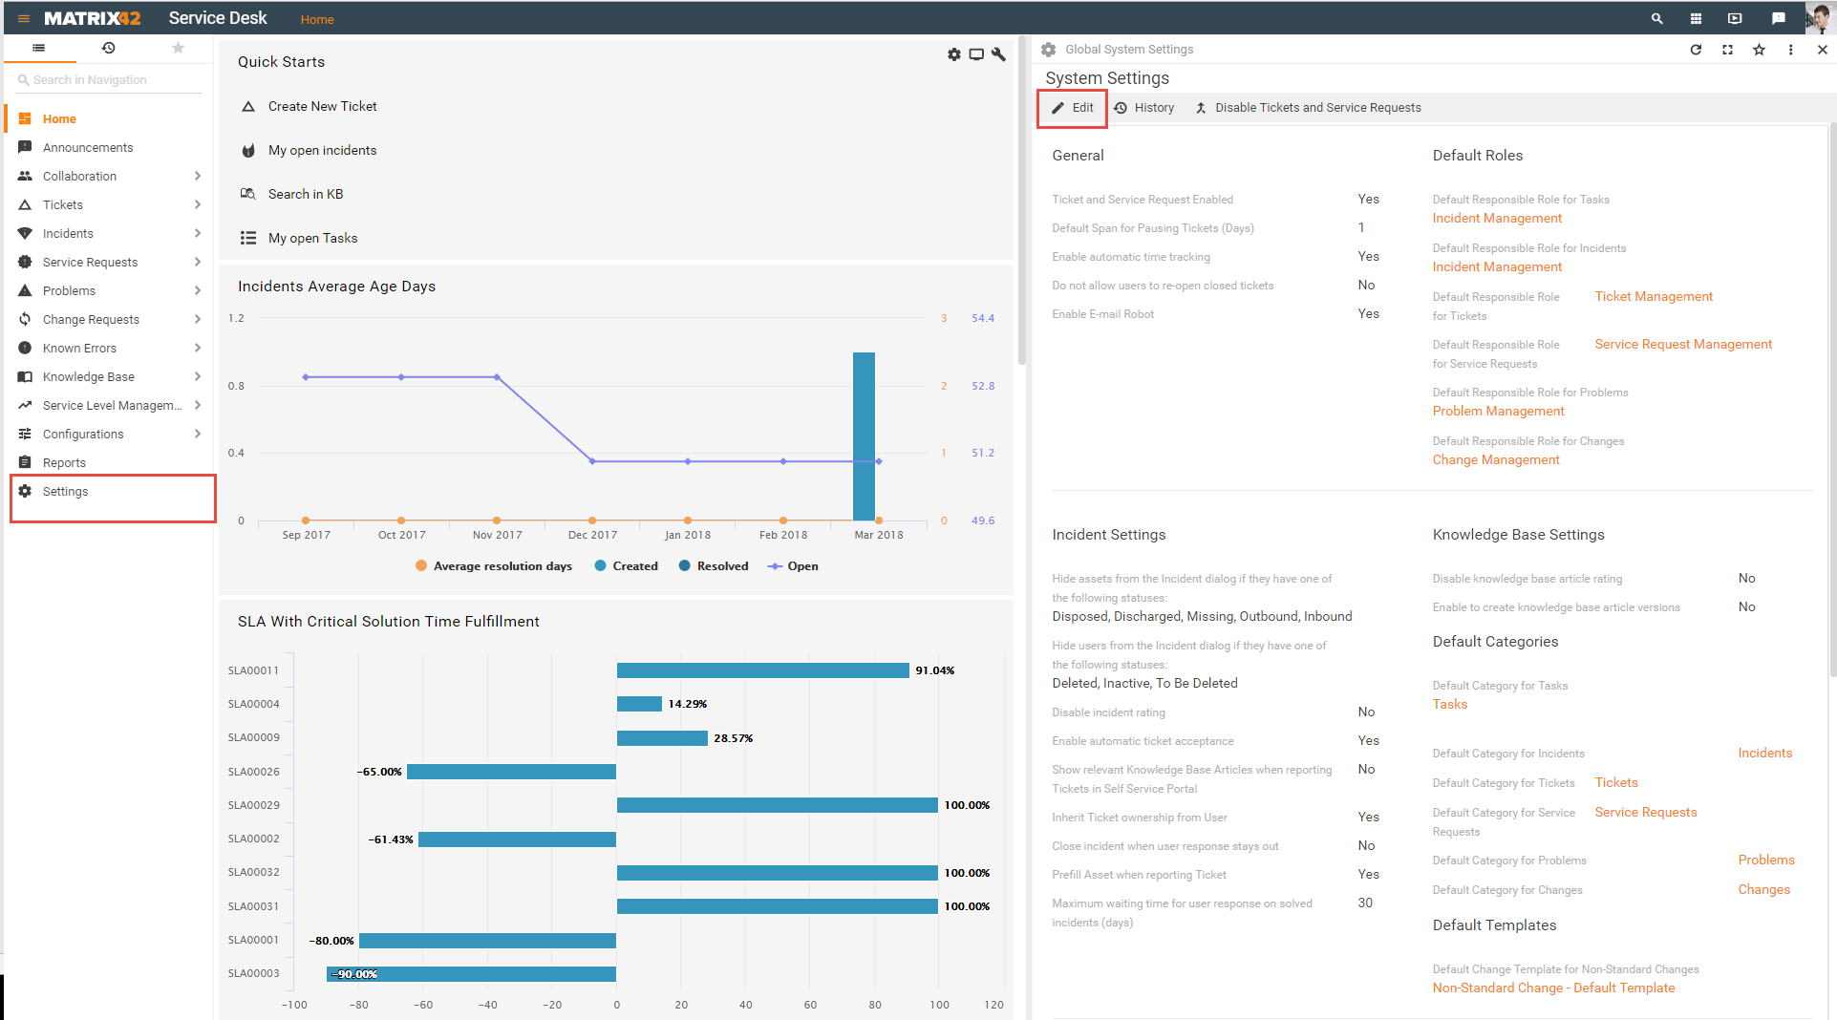
Task: Click the Problems warning icon in sidebar
Action: click(x=25, y=290)
